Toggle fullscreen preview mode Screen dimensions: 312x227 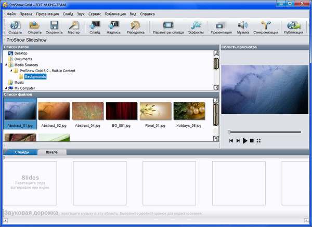click(258, 141)
